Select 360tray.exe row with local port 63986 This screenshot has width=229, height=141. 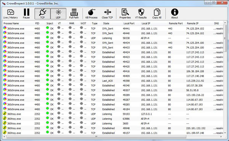(113, 119)
